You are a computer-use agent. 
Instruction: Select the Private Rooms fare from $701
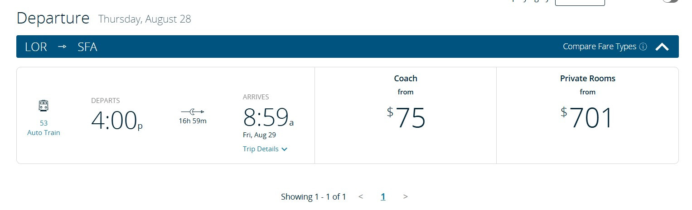click(x=587, y=116)
